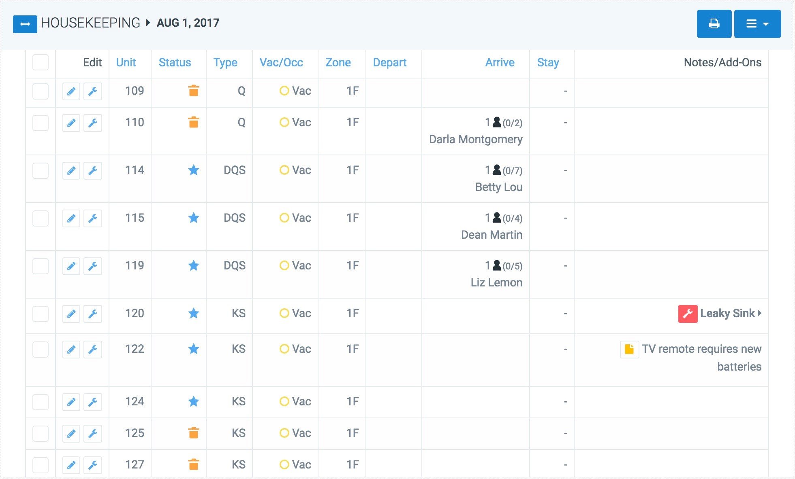Open maintenance wrench for unit 109
This screenshot has width=795, height=479.
click(93, 91)
